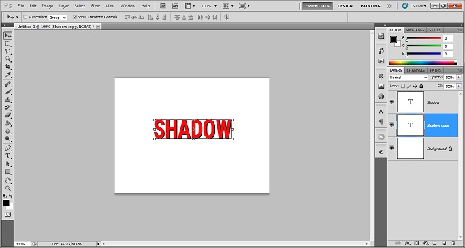Hide the Shadow layer

point(391,102)
